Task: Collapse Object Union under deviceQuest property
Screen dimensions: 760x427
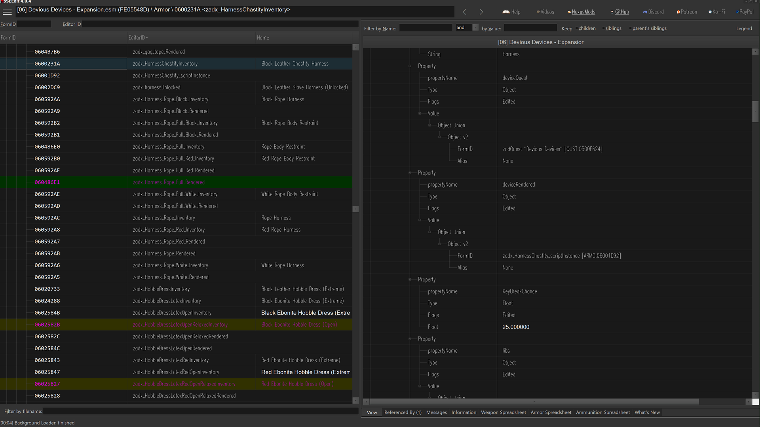Action: [x=429, y=125]
